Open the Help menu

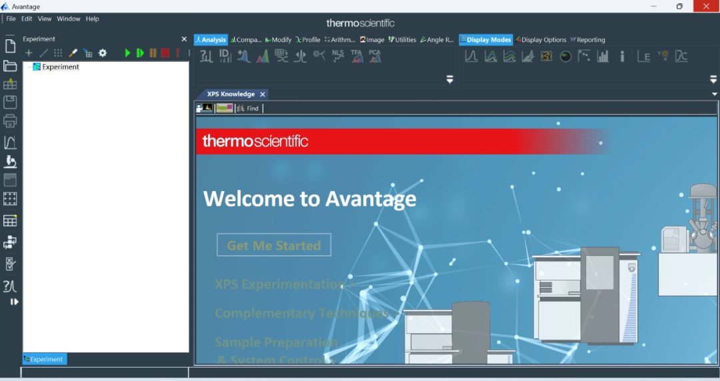pyautogui.click(x=92, y=19)
